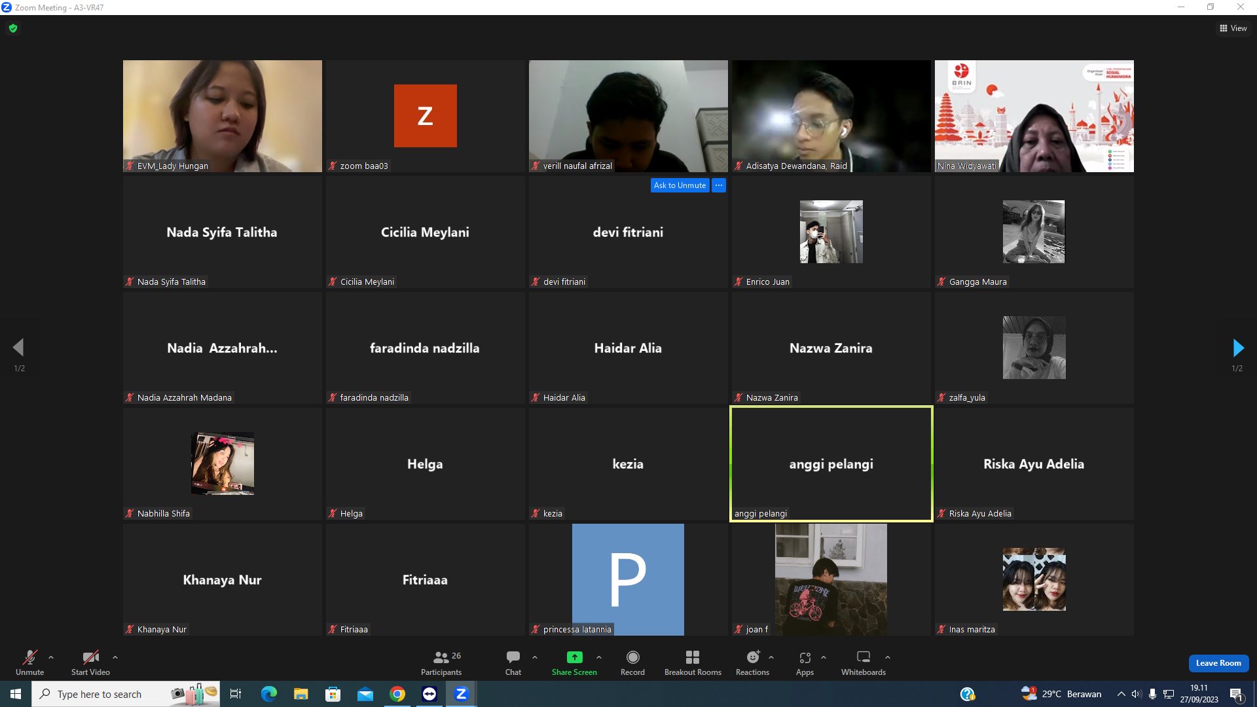Select the Haidar Alia tile name
1257x707 pixels.
[x=628, y=348]
